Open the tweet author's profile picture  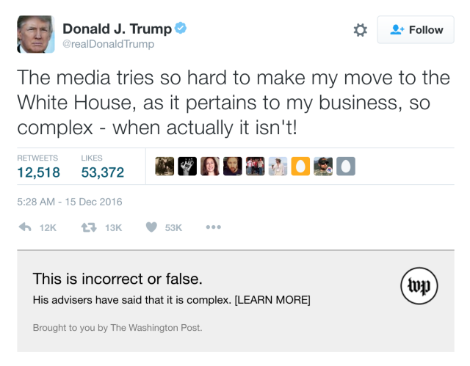click(x=35, y=34)
